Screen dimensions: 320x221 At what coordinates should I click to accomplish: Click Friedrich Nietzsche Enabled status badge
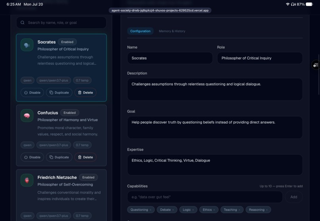[89, 177]
